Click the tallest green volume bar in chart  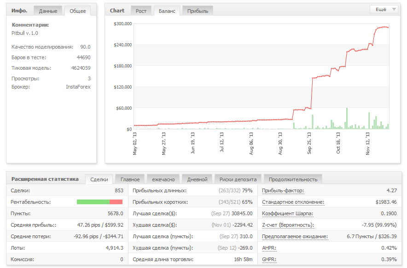pos(347,118)
